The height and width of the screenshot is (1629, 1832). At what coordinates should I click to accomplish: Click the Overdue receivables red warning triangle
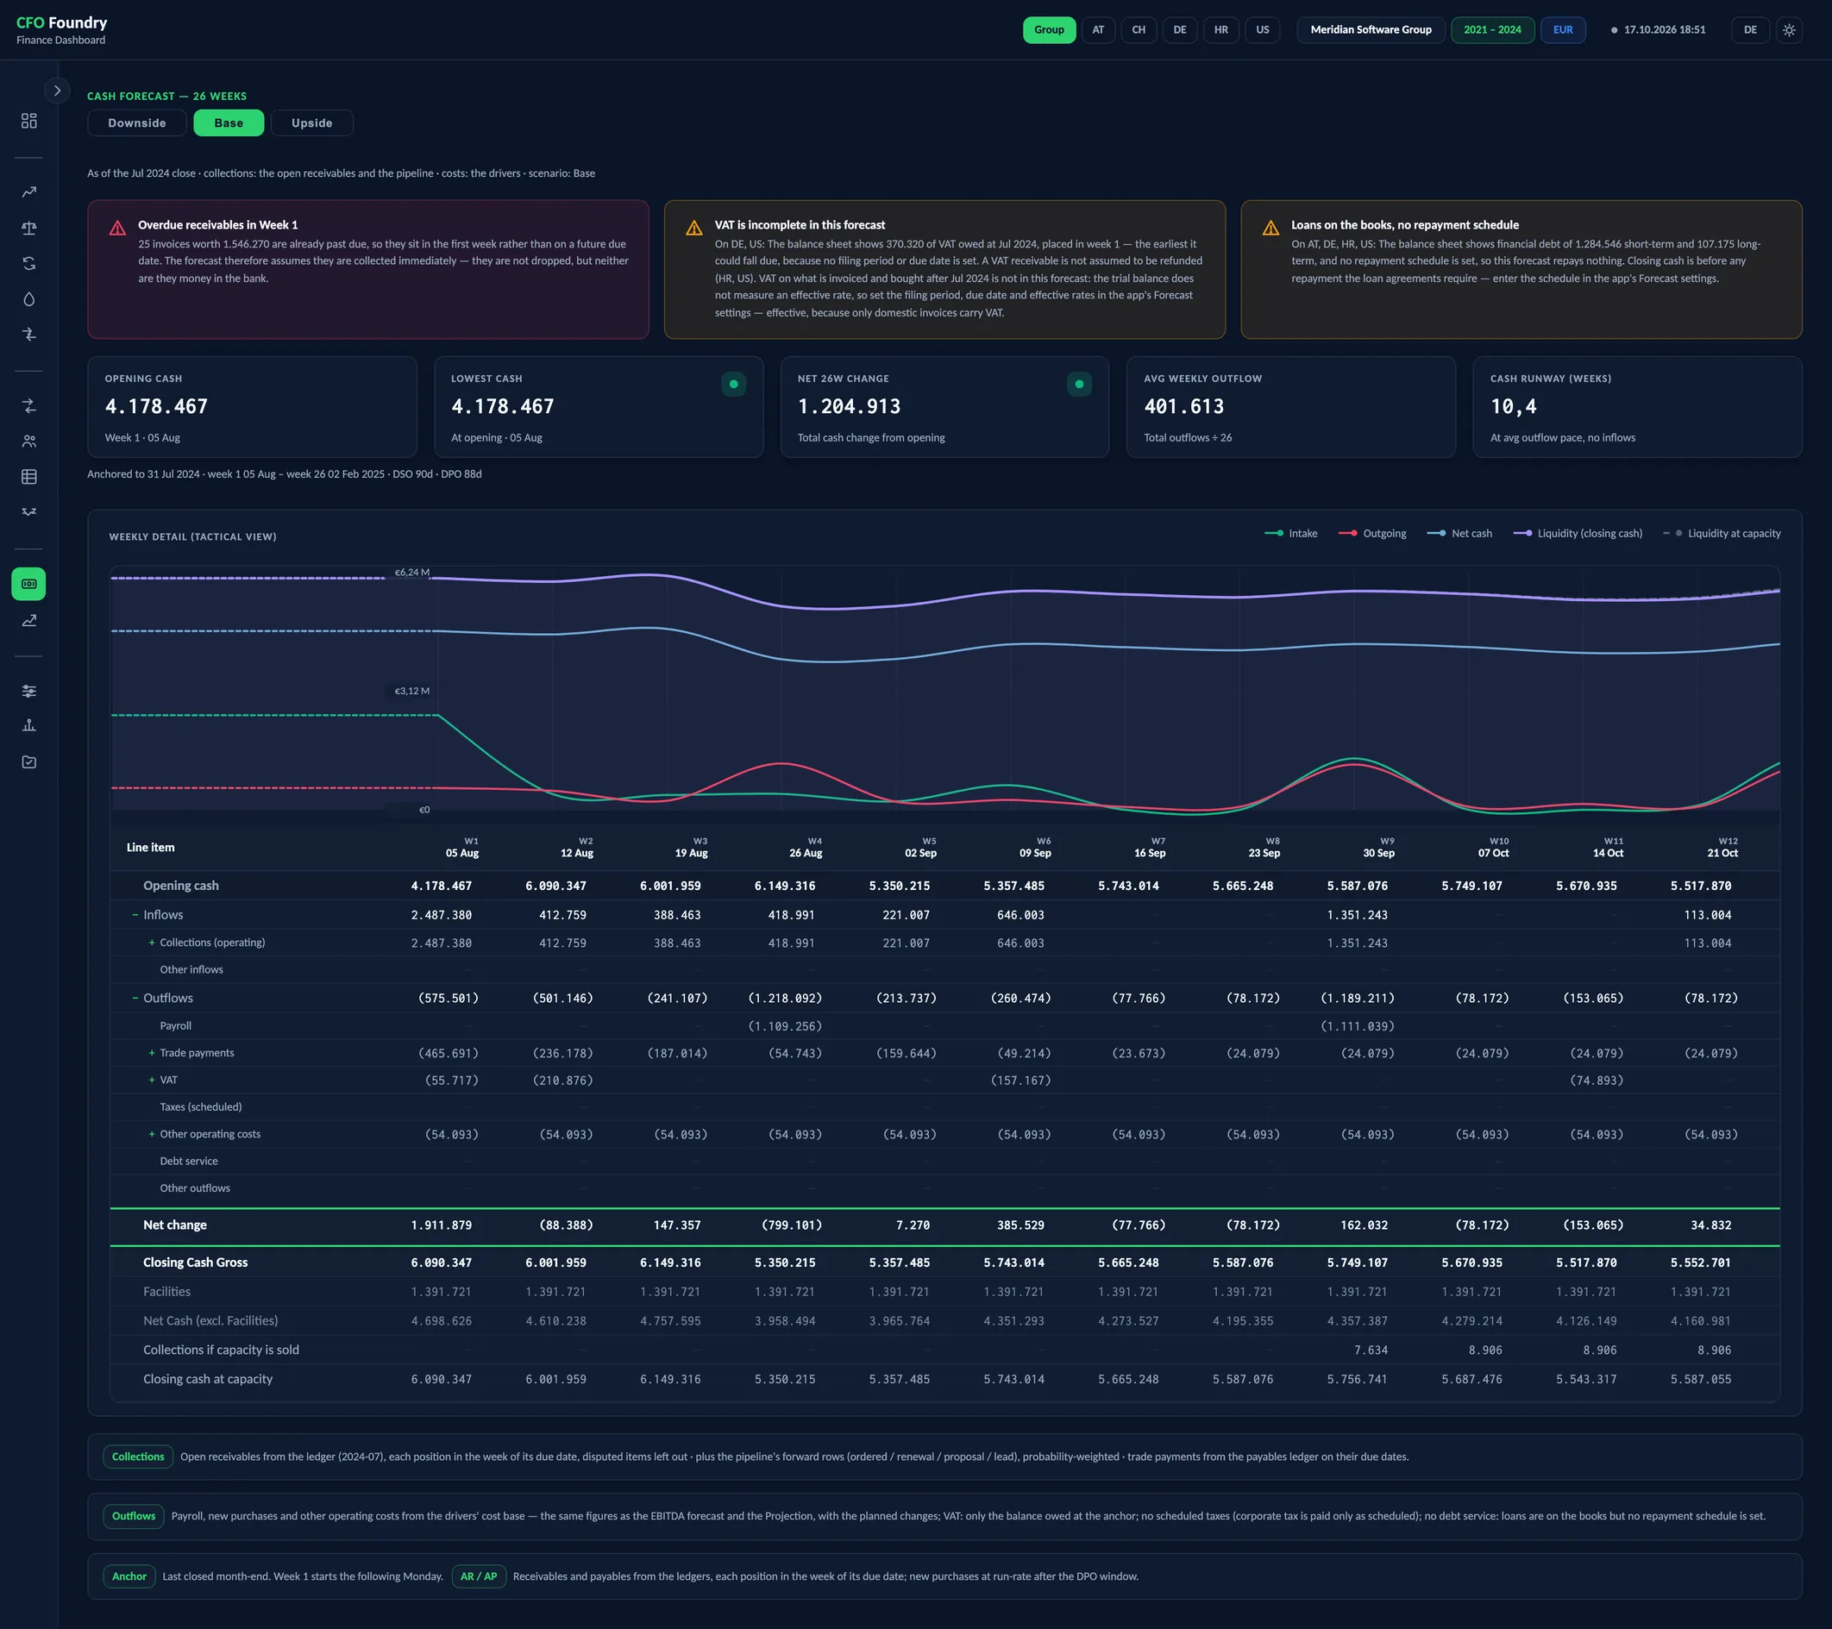pos(117,229)
